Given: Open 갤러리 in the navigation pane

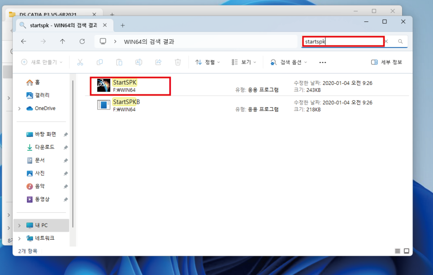Looking at the screenshot, I should 38,95.
